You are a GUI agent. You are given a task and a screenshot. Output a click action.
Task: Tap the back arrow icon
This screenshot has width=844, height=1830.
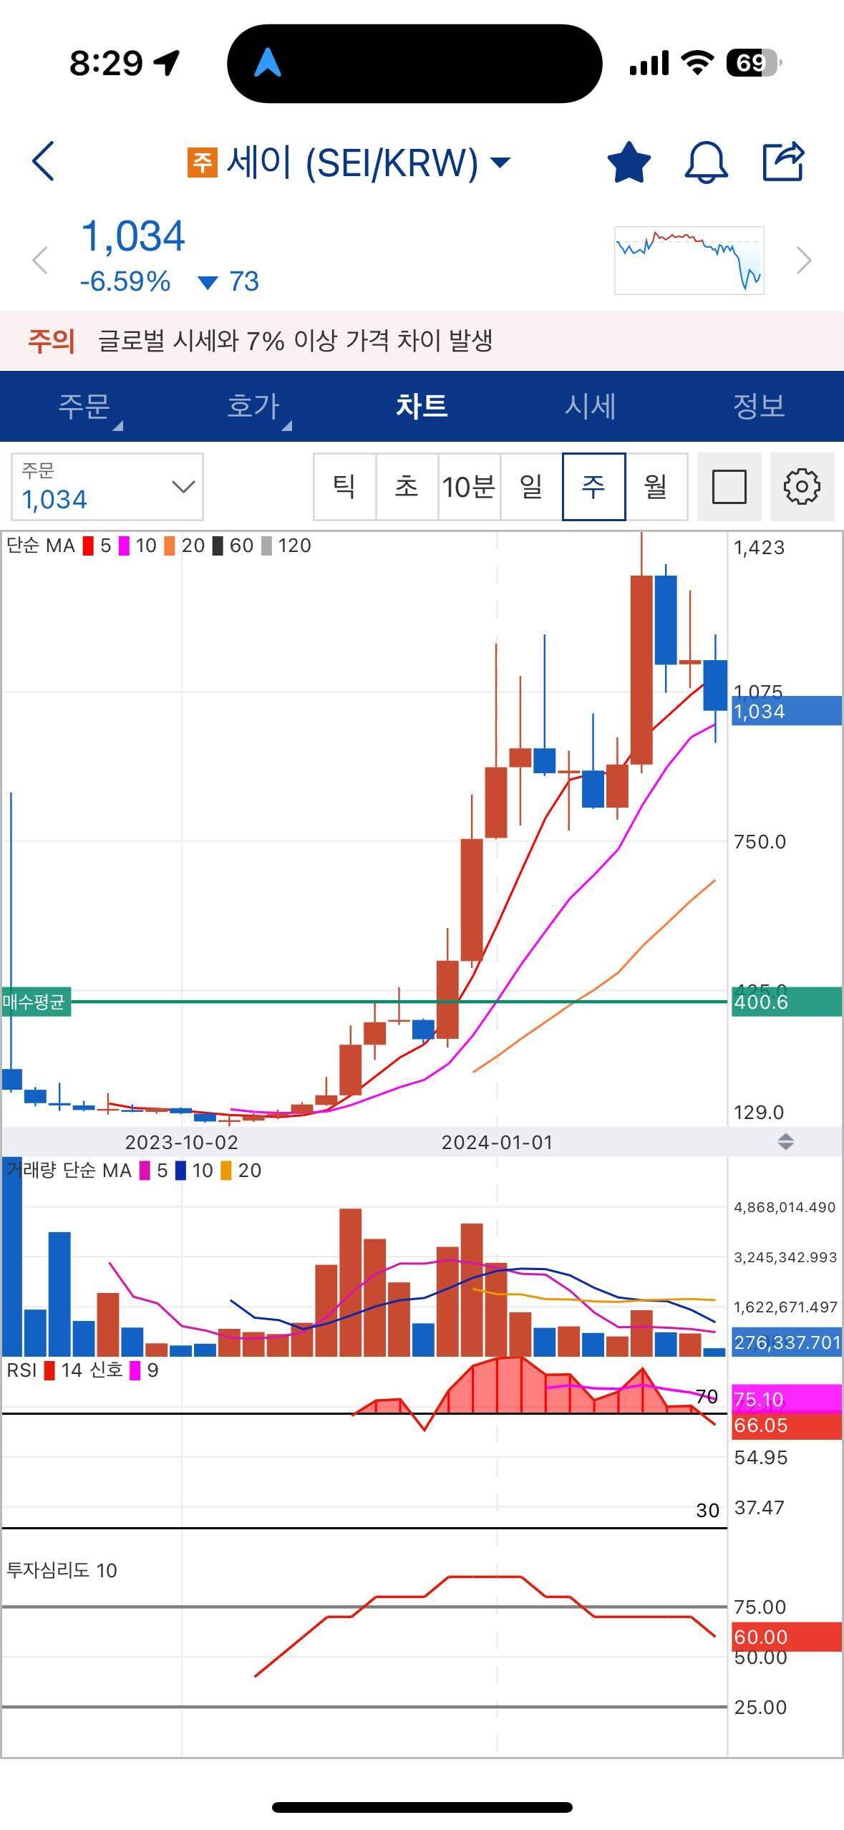(44, 161)
